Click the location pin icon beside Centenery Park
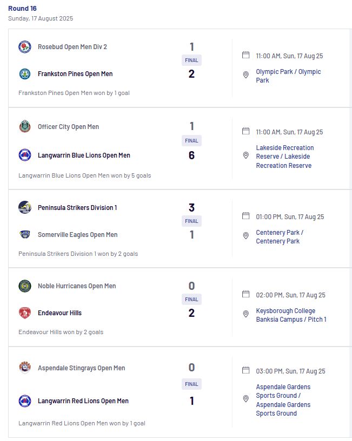The width and height of the screenshot is (352, 441). tap(246, 236)
